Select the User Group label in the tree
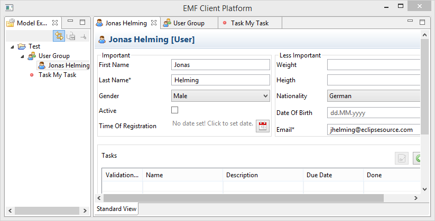The width and height of the screenshot is (435, 221). point(54,56)
